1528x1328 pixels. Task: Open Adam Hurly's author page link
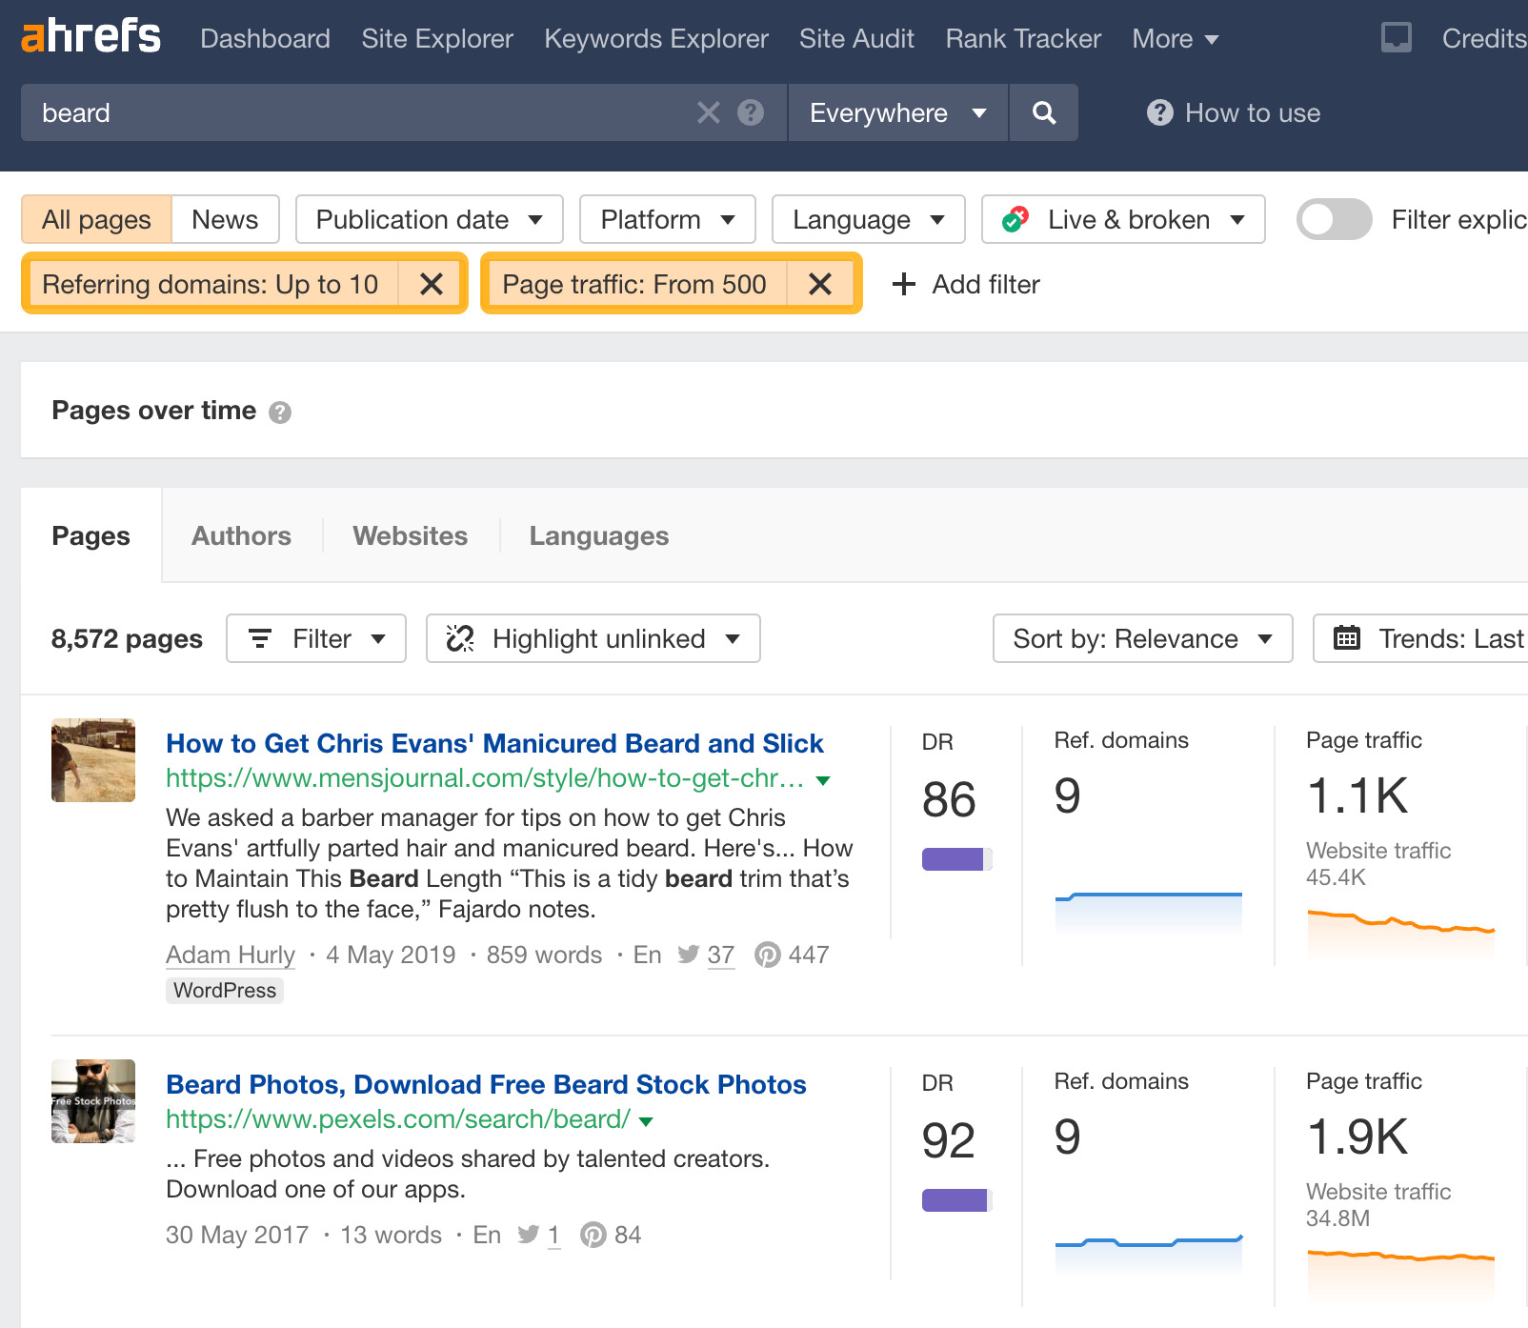click(230, 954)
